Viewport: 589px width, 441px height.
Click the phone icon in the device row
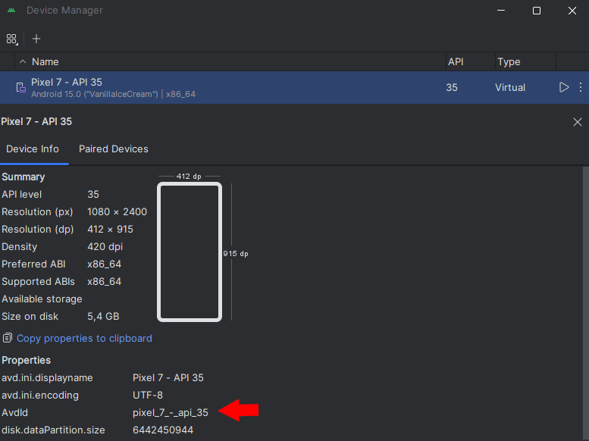[x=20, y=88]
